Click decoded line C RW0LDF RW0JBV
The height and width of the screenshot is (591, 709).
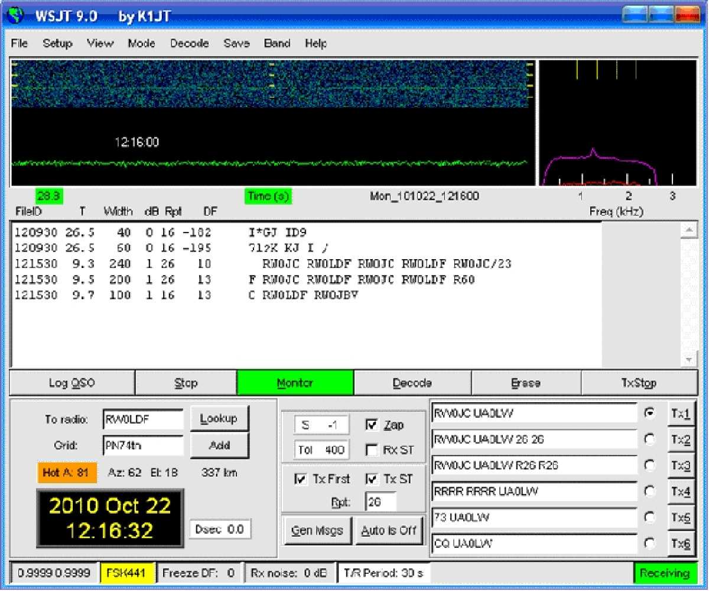click(187, 295)
